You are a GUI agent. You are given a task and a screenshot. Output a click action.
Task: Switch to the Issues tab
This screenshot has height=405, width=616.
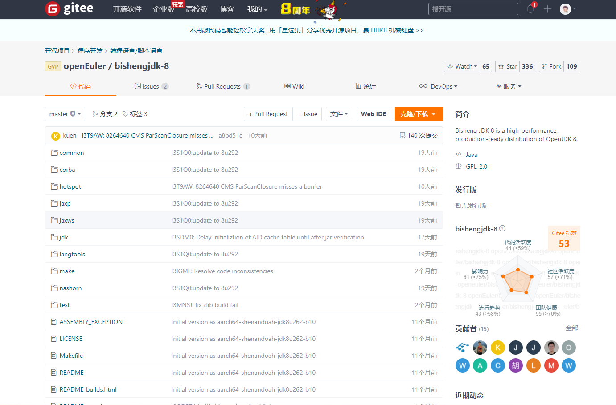click(x=152, y=86)
